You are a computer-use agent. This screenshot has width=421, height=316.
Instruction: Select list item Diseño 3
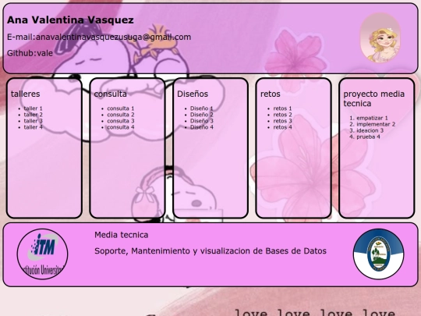[202, 121]
